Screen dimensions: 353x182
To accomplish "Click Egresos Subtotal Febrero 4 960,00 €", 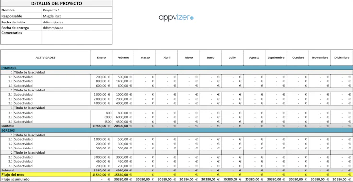I will (x=123, y=171).
